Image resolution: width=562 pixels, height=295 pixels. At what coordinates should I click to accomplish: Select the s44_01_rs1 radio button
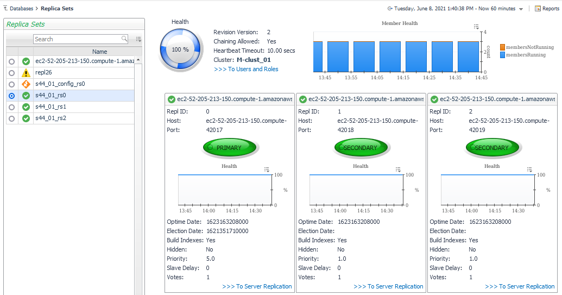pos(11,107)
